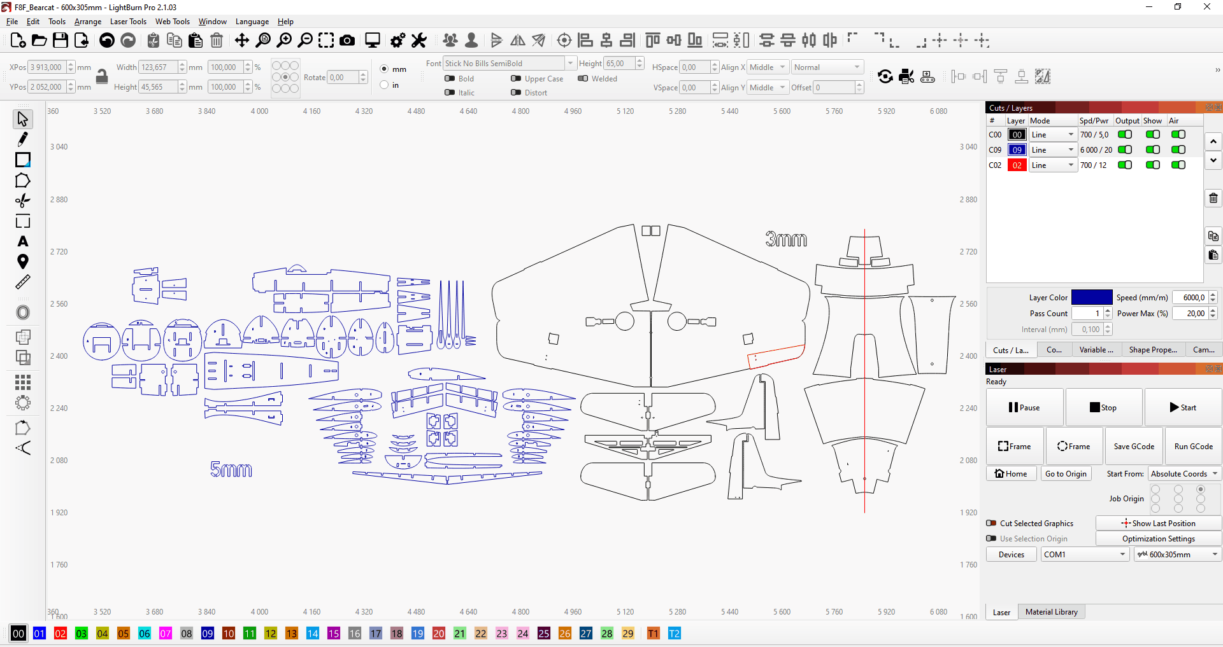The height and width of the screenshot is (647, 1223).
Task: Select the Draw Lines pencil tool
Action: click(23, 139)
